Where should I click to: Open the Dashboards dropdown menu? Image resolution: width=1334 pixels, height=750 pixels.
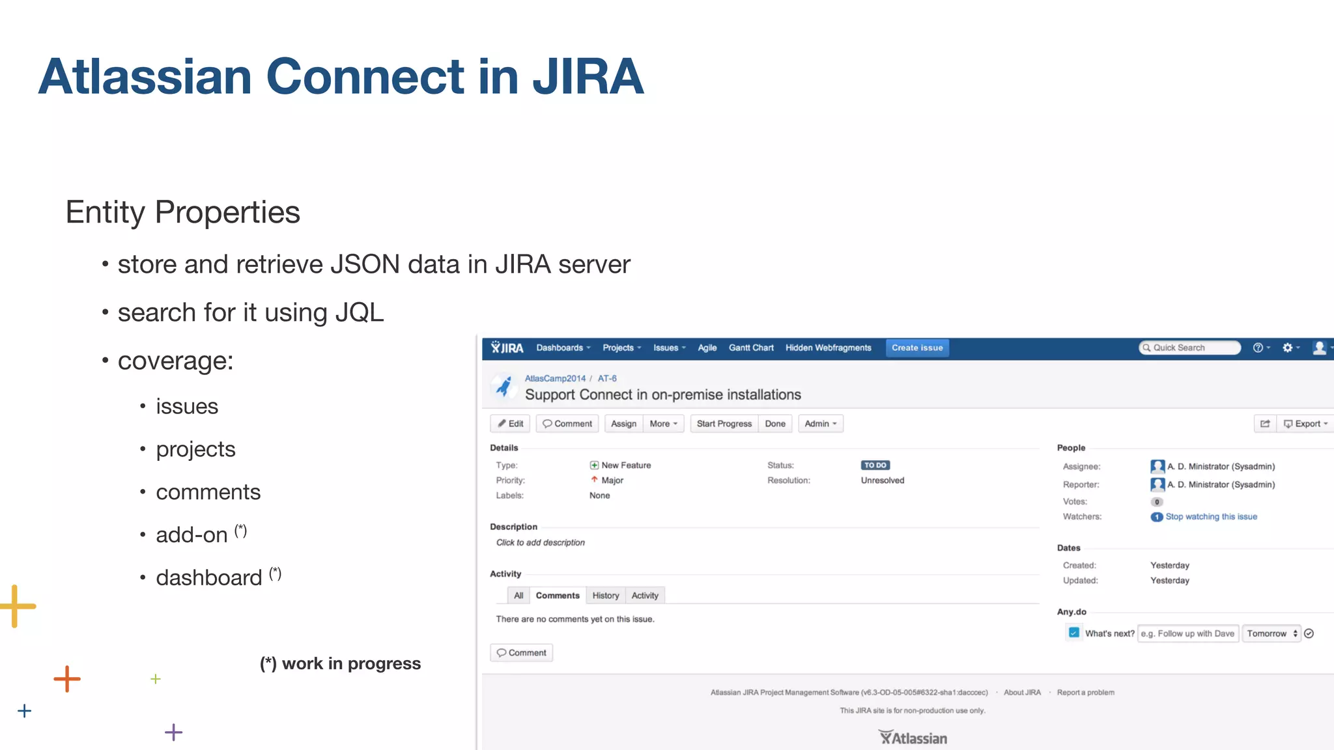563,348
